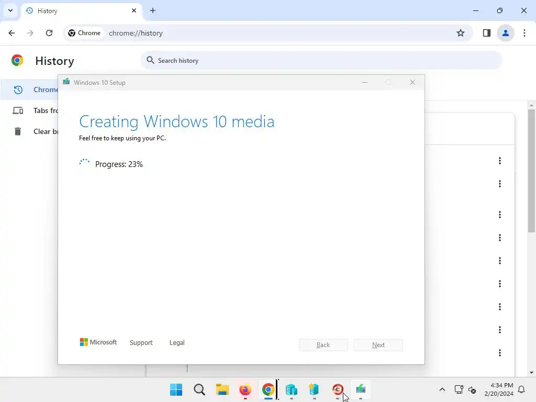Select Chrome history sidebar item

pyautogui.click(x=29, y=90)
